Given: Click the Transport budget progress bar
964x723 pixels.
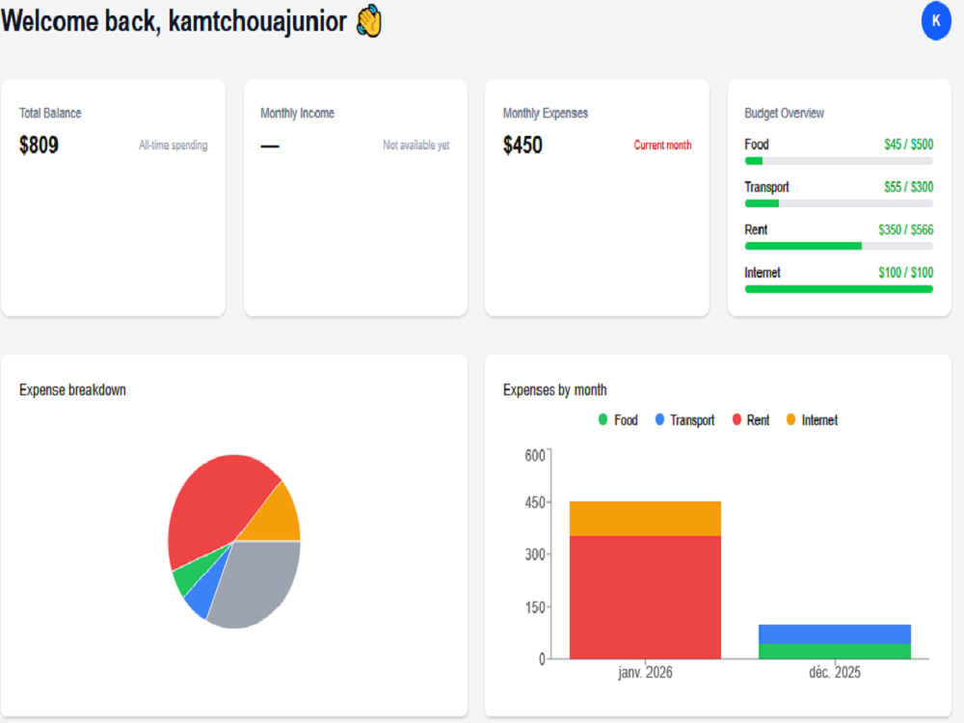Looking at the screenshot, I should point(839,203).
